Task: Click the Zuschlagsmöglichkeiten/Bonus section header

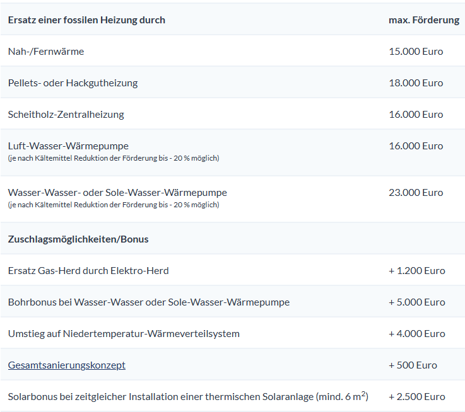Action: tap(78, 239)
